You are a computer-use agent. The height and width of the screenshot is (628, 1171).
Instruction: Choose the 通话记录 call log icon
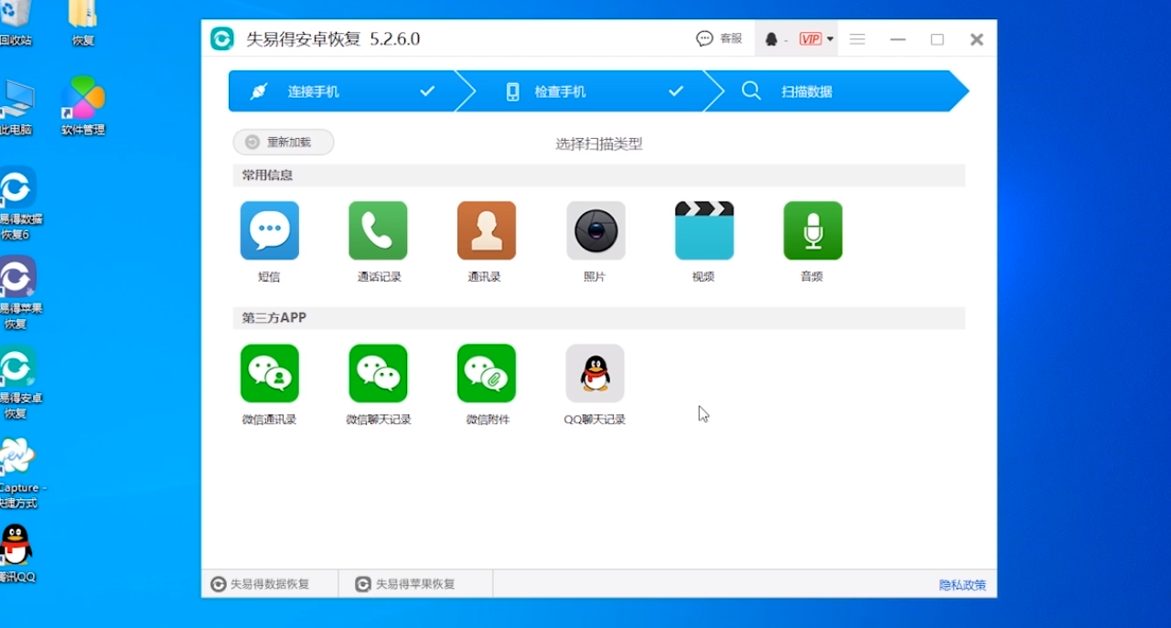coord(378,230)
